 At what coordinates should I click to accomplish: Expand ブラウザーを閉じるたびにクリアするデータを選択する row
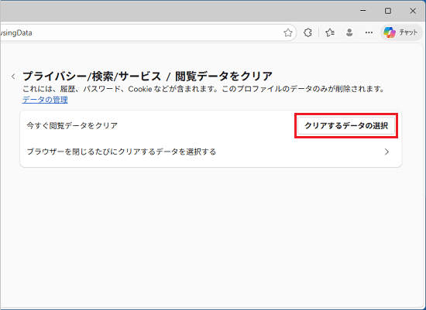point(211,152)
